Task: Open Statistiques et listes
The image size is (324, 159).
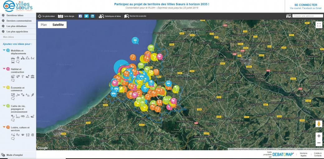Action: 110,16
